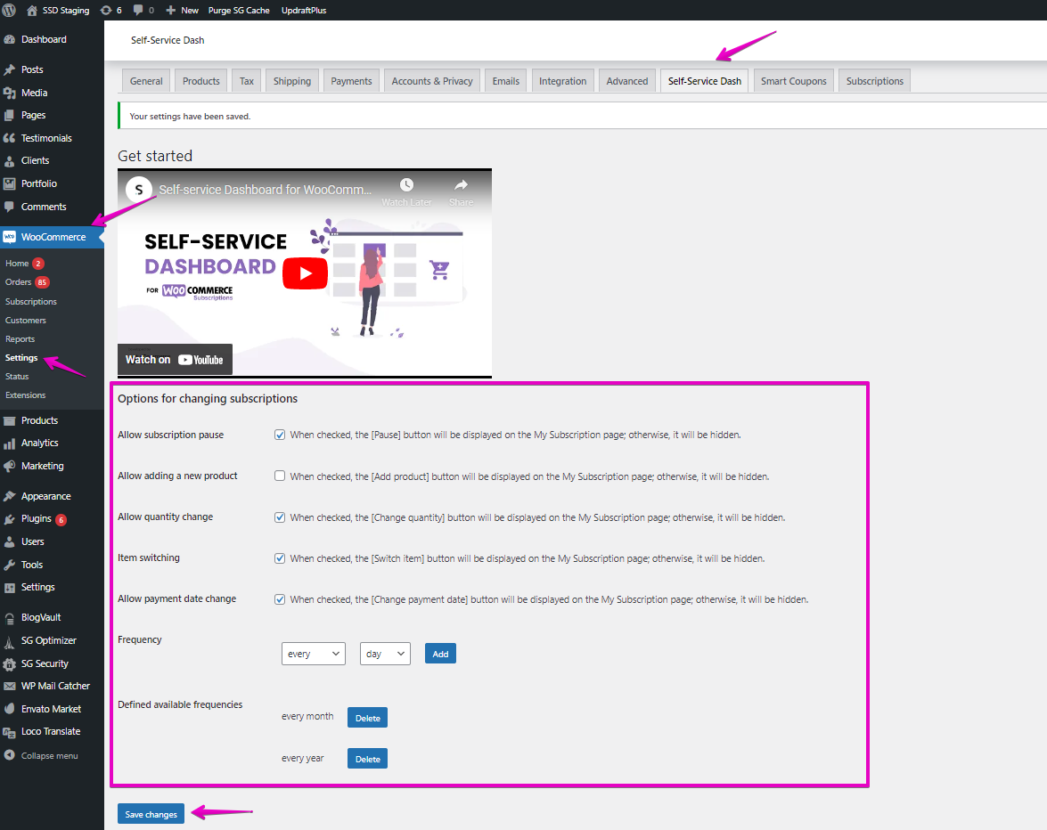Open WooCommerce Customers submenu link
Viewport: 1047px width, 830px height.
25,321
